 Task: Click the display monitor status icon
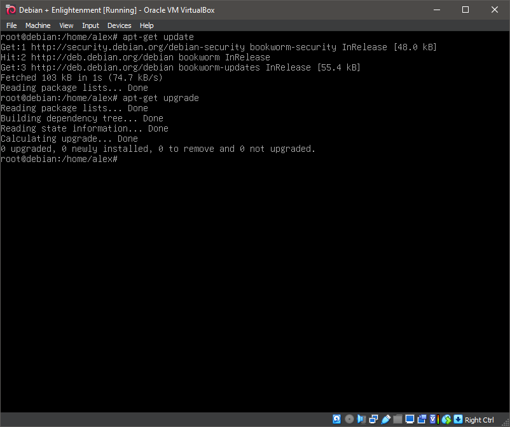click(x=410, y=419)
